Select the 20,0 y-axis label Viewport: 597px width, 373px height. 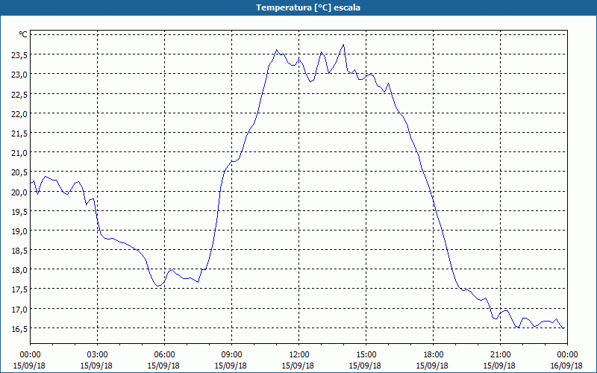(19, 192)
